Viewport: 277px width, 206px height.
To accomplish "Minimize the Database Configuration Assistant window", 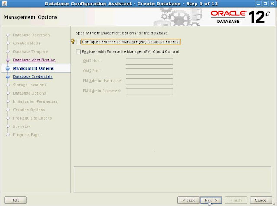I will (x=258, y=3).
